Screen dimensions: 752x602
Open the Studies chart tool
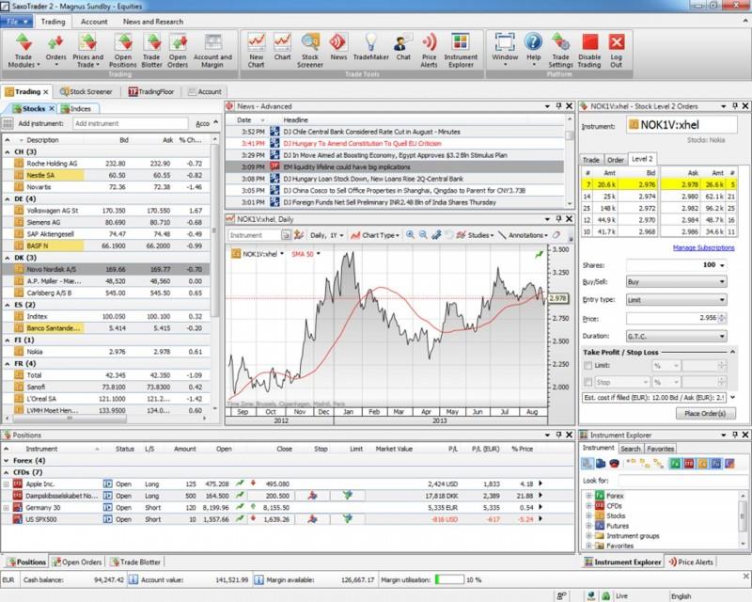(475, 235)
